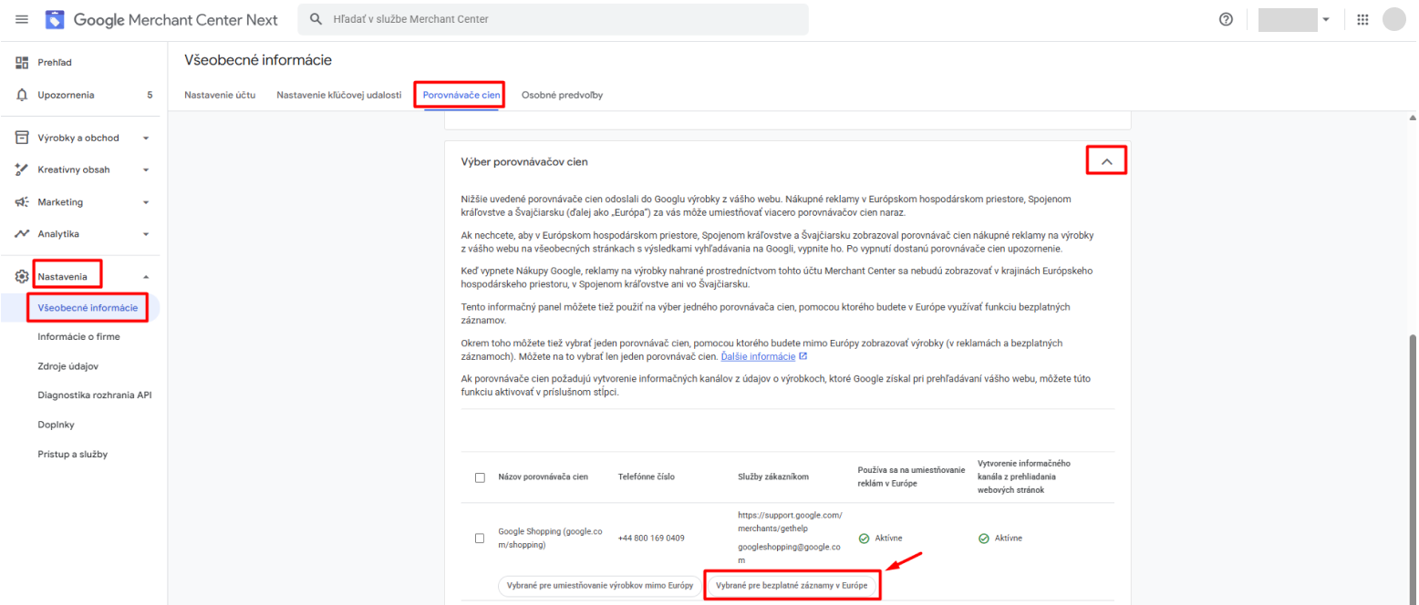Open the hamburger main menu icon
Viewport: 1419px width, 605px height.
22,19
